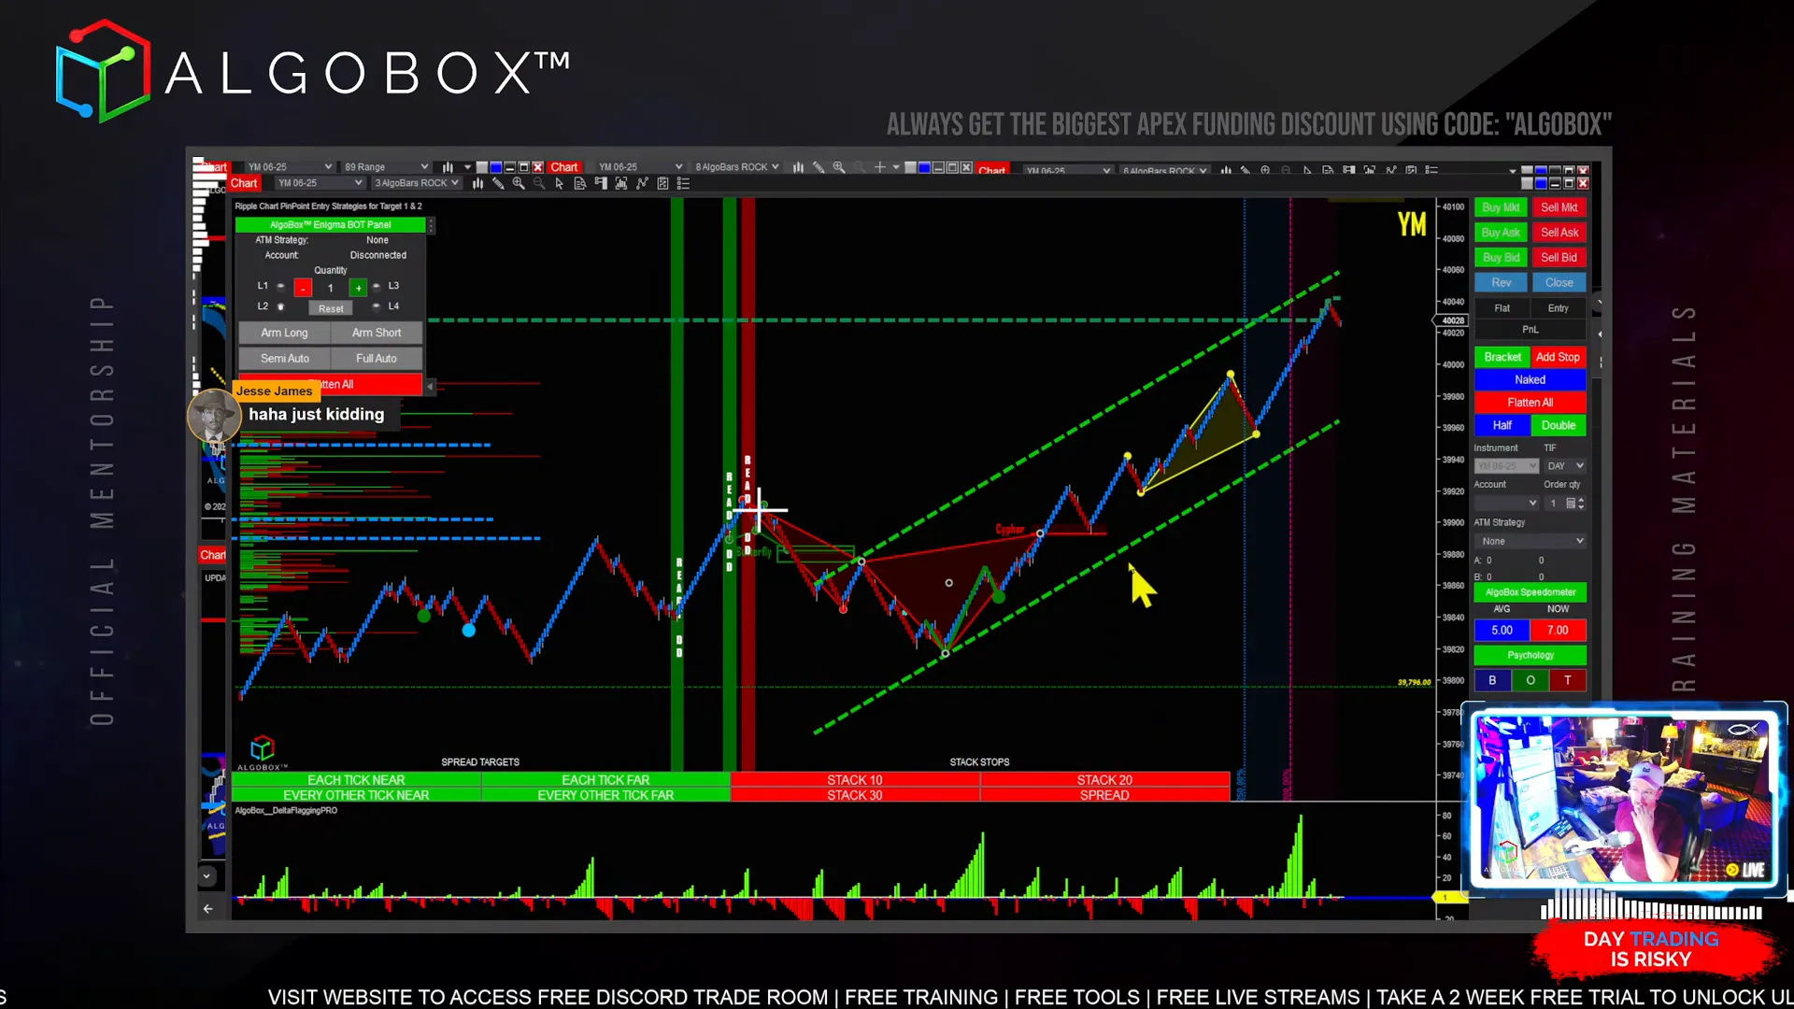
Task: Select Chart tab of 6 AlgoBars window
Action: coord(991,170)
